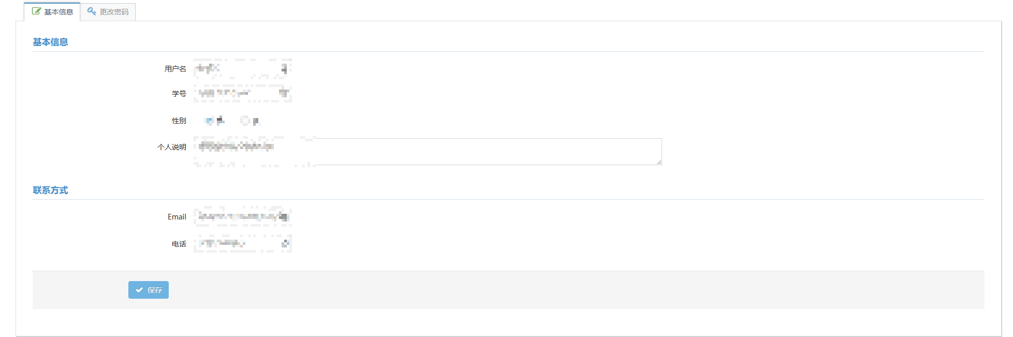Viewport: 1013px width, 337px height.
Task: Save the profile with the 保存 button
Action: tap(149, 290)
